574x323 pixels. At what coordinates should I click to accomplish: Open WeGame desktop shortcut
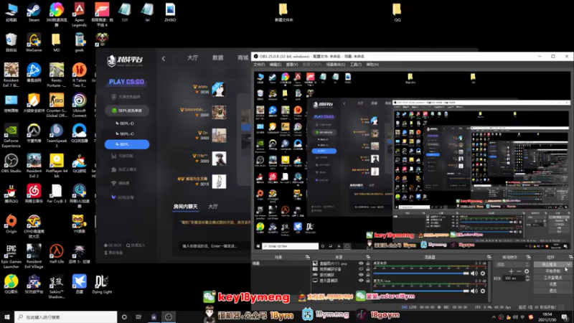(34, 42)
